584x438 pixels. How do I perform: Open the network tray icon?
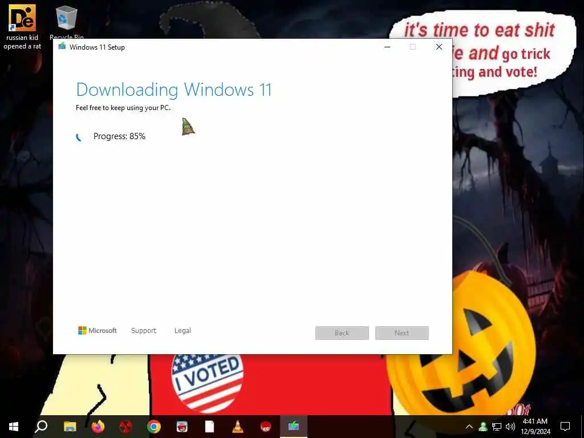pyautogui.click(x=497, y=427)
